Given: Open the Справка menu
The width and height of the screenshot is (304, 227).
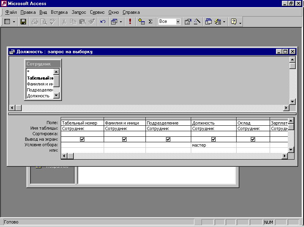Looking at the screenshot, I should pos(131,12).
